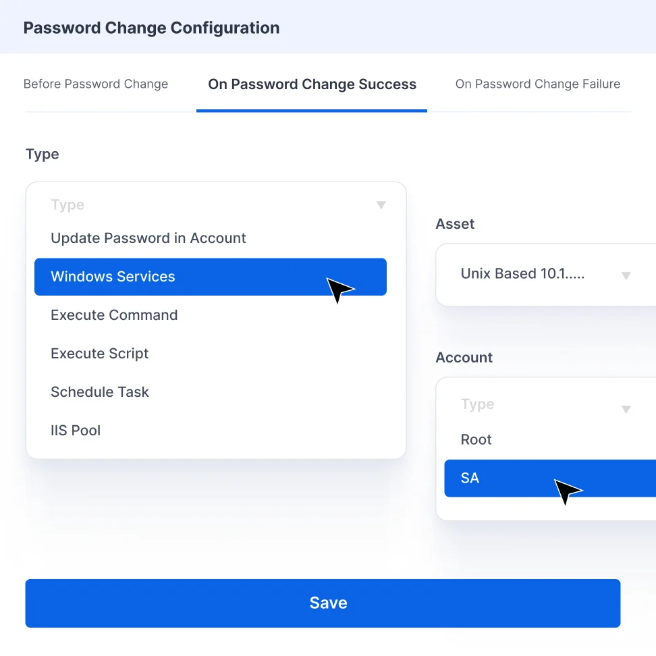656x656 pixels.
Task: Choose Update Password in Account option
Action: pyautogui.click(x=148, y=238)
